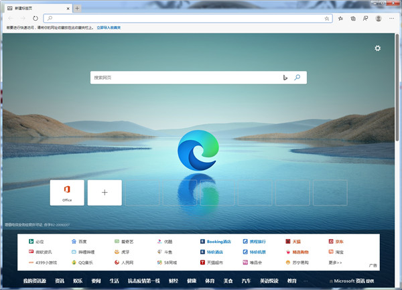This screenshot has height=290, width=402.
Task: Select the 娱乐 news tab
Action: click(78, 281)
